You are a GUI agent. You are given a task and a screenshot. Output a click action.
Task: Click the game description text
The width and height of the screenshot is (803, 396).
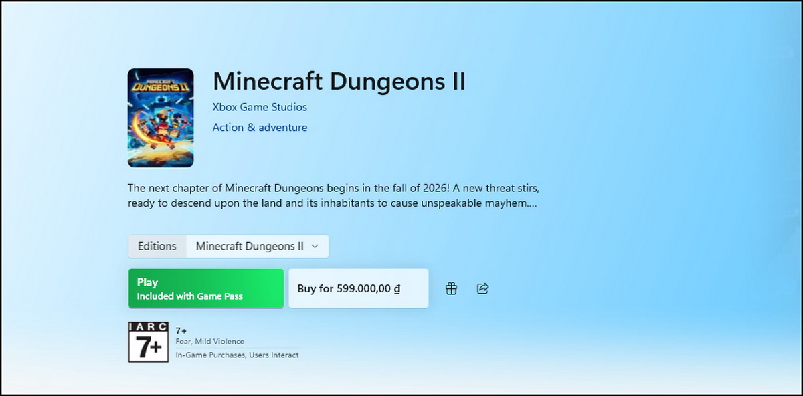coord(333,195)
